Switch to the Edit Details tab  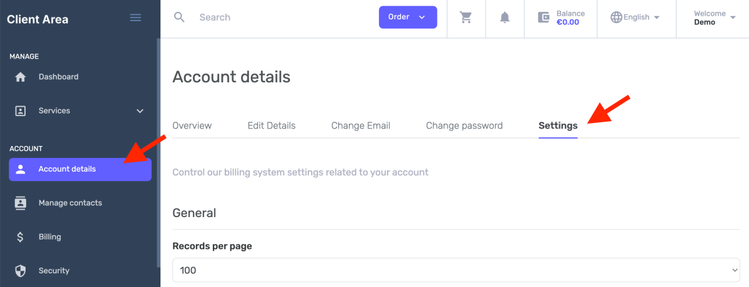pos(272,125)
